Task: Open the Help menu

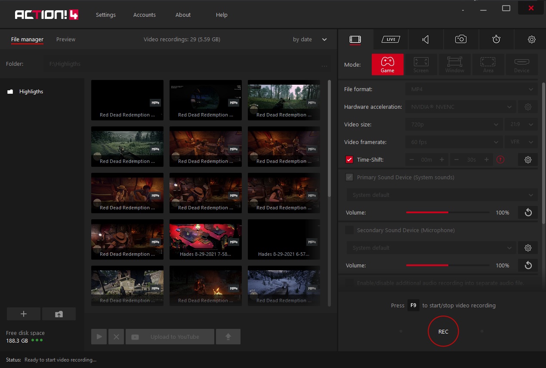Action: coord(222,15)
